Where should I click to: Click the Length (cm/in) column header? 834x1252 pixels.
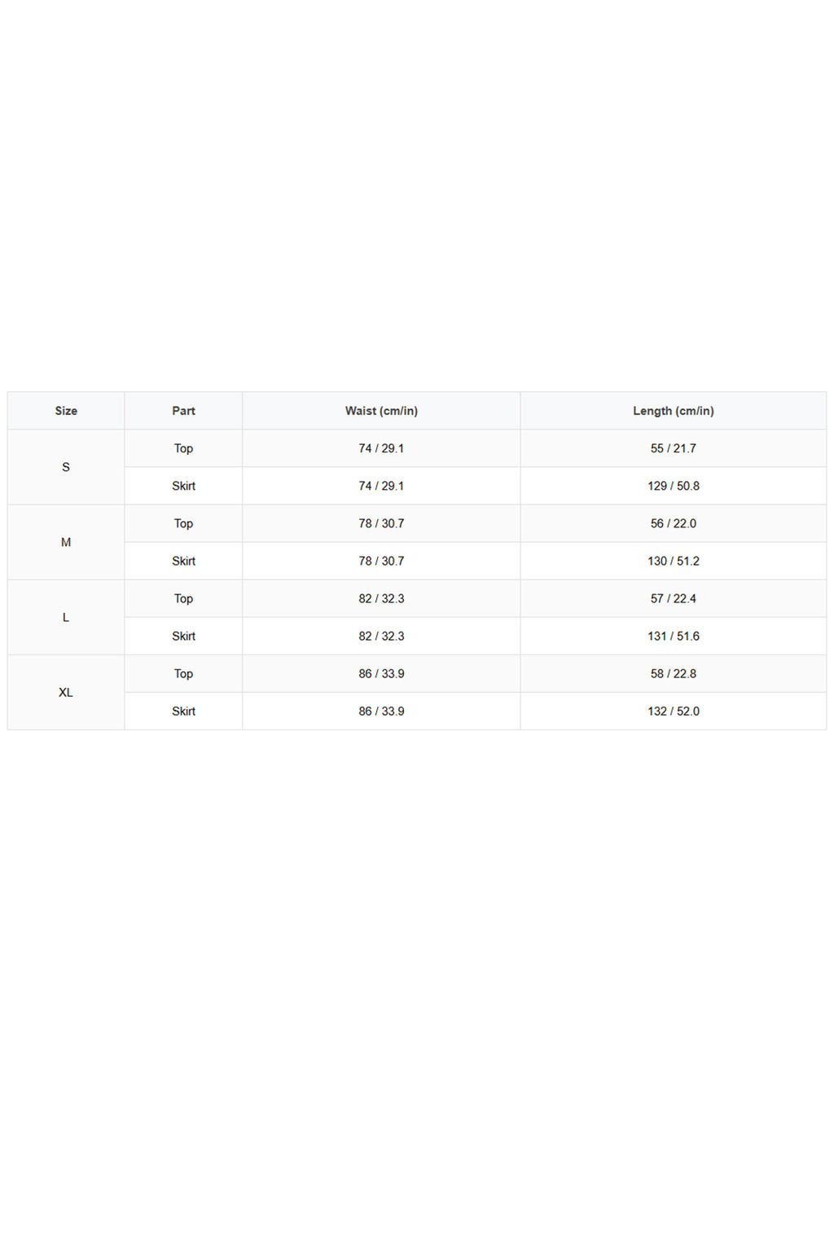pos(674,411)
